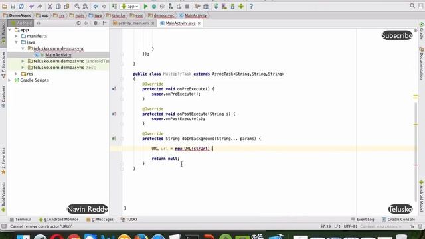This screenshot has height=239, width=425.
Task: Click the Open folder toolbar icon
Action: coord(5,6)
